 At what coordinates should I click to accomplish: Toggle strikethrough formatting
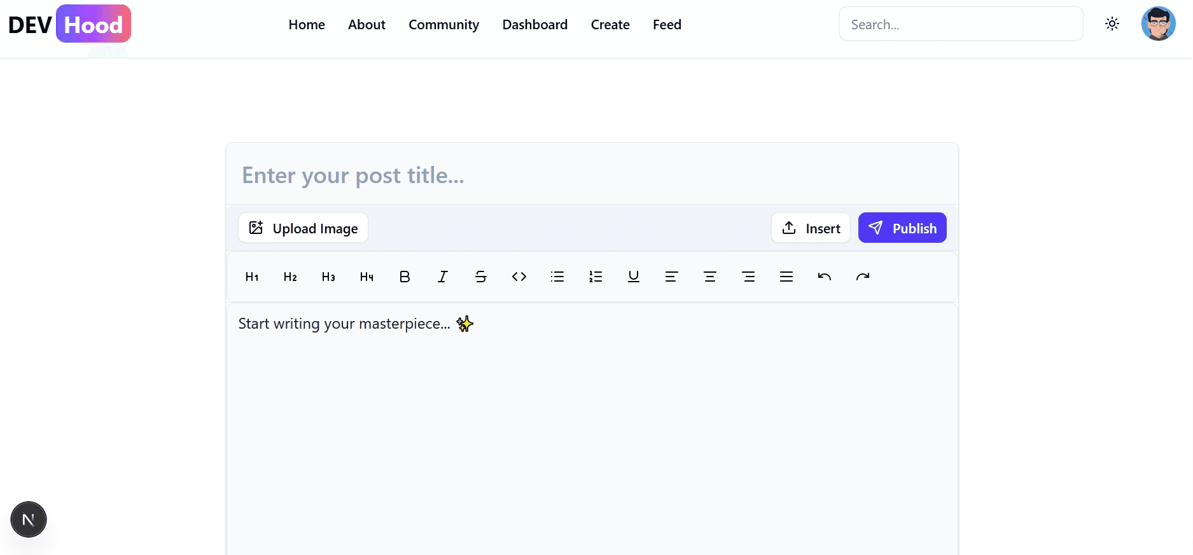pos(481,277)
